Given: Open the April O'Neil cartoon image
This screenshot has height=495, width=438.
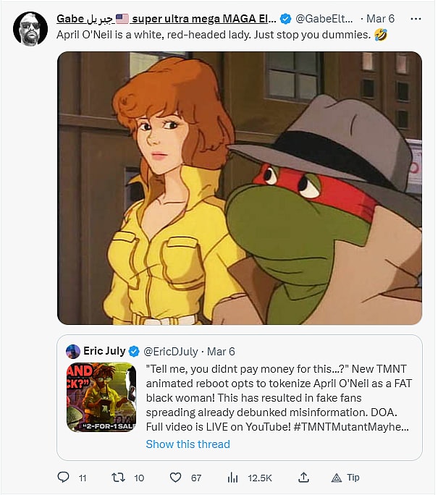Looking at the screenshot, I should 240,188.
